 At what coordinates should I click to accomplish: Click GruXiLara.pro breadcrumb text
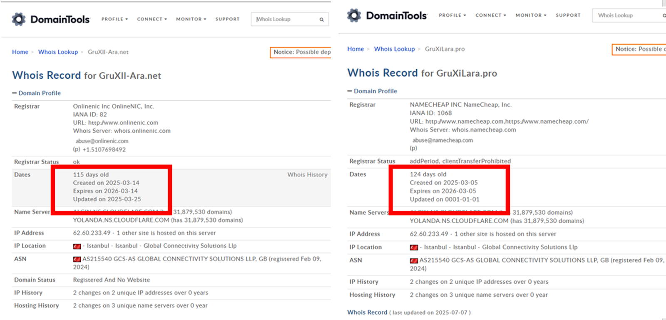tap(445, 49)
